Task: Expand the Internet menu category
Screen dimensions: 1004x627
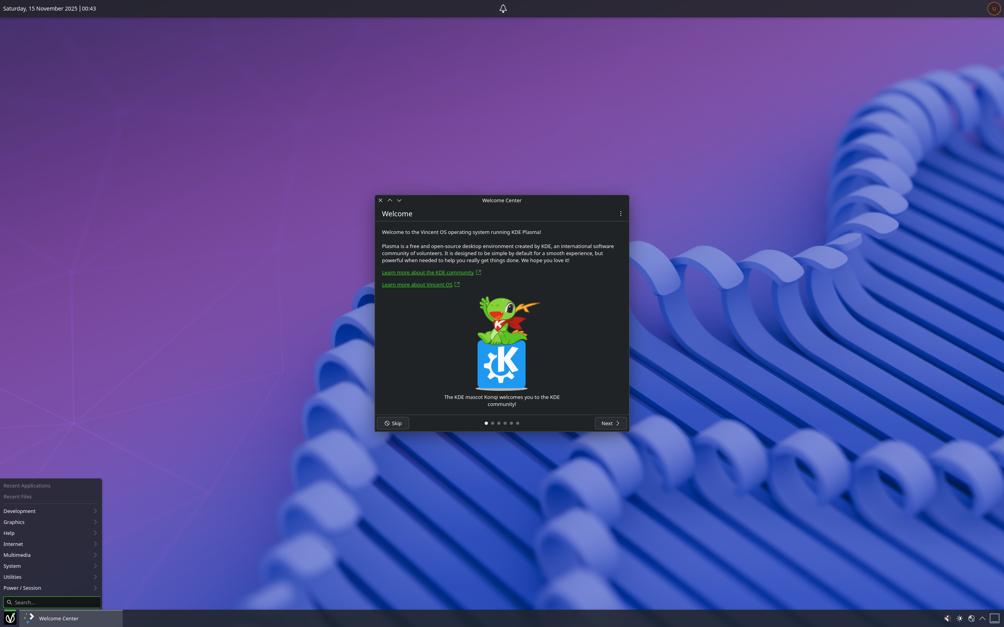Action: click(51, 544)
